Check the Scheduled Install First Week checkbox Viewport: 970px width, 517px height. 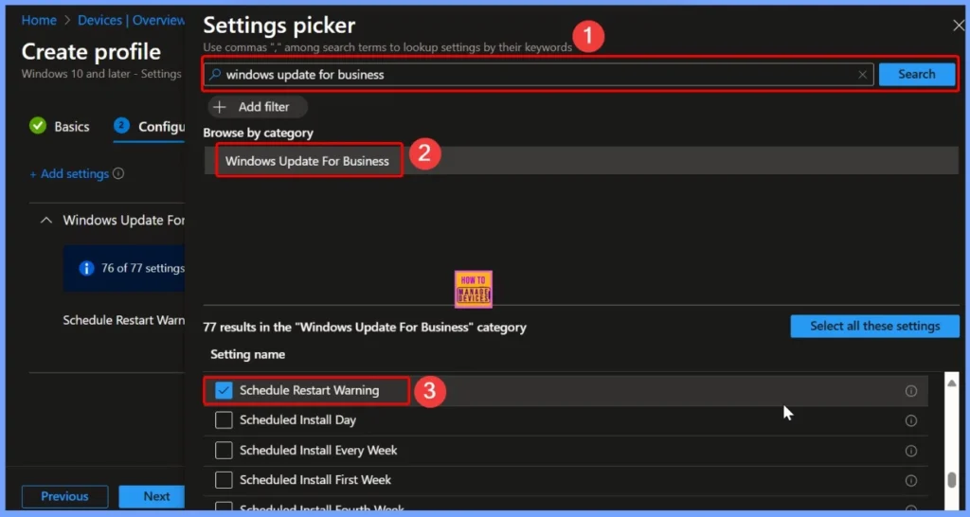(224, 480)
